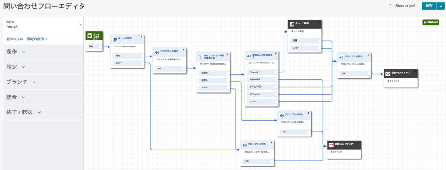Open the dropdown arrow next to 保存
Screen dimensions: 446x170
441,6
